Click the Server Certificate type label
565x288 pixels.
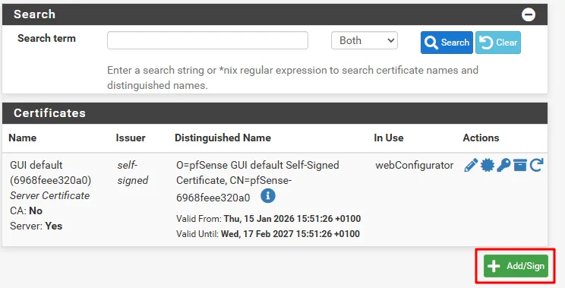point(49,195)
